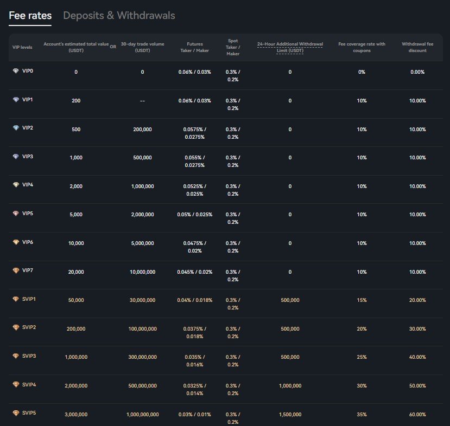Click the VIP0 diamond icon
The width and height of the screenshot is (450, 426).
(15, 71)
